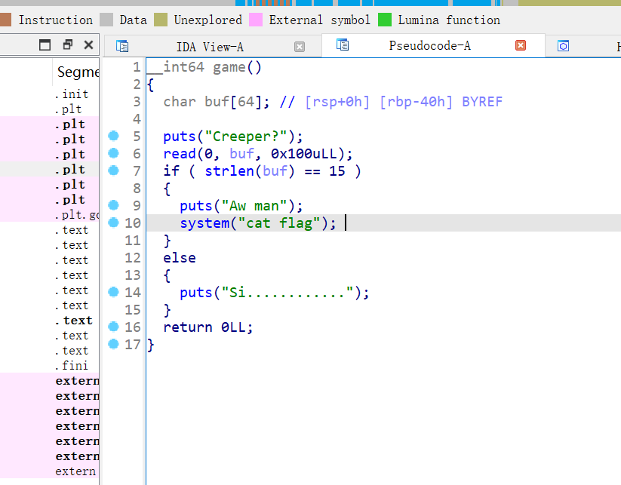Close the Pseudocode-A tab
The width and height of the screenshot is (621, 485).
pyautogui.click(x=521, y=45)
